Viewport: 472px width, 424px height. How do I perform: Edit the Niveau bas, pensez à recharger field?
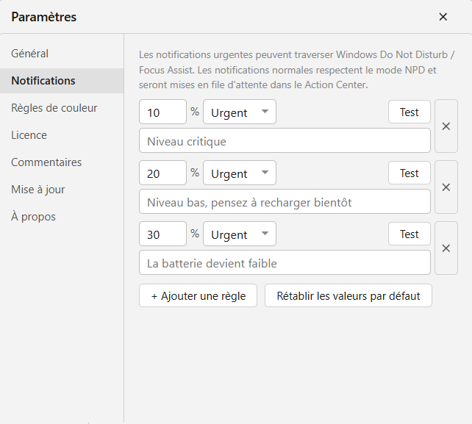coord(285,201)
